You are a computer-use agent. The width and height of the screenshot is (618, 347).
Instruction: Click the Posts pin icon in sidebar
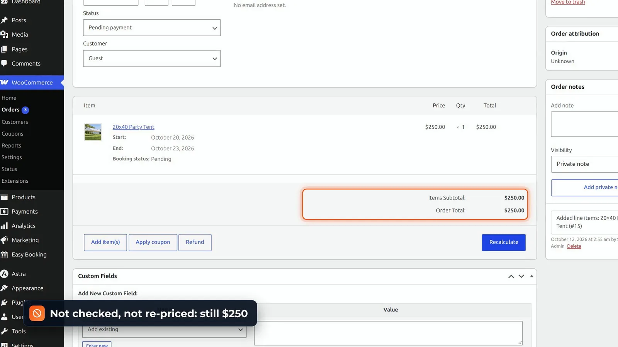[x=4, y=20]
